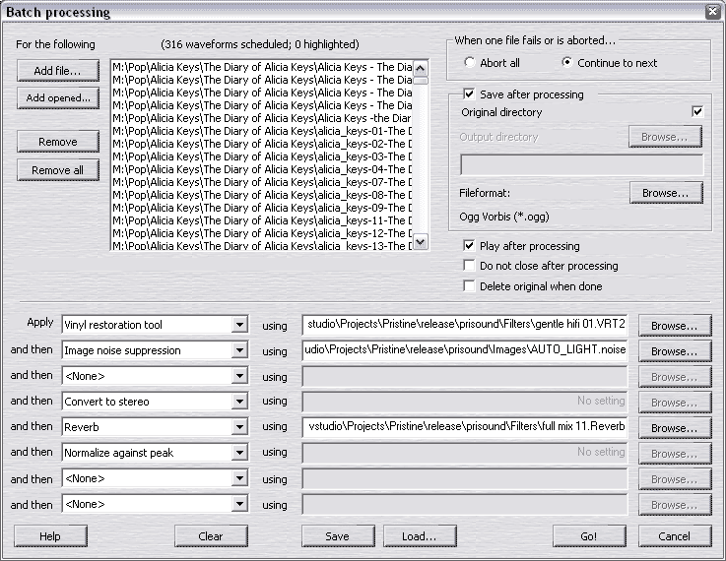Start processing with Go! button
The width and height of the screenshot is (726, 561).
coord(589,536)
